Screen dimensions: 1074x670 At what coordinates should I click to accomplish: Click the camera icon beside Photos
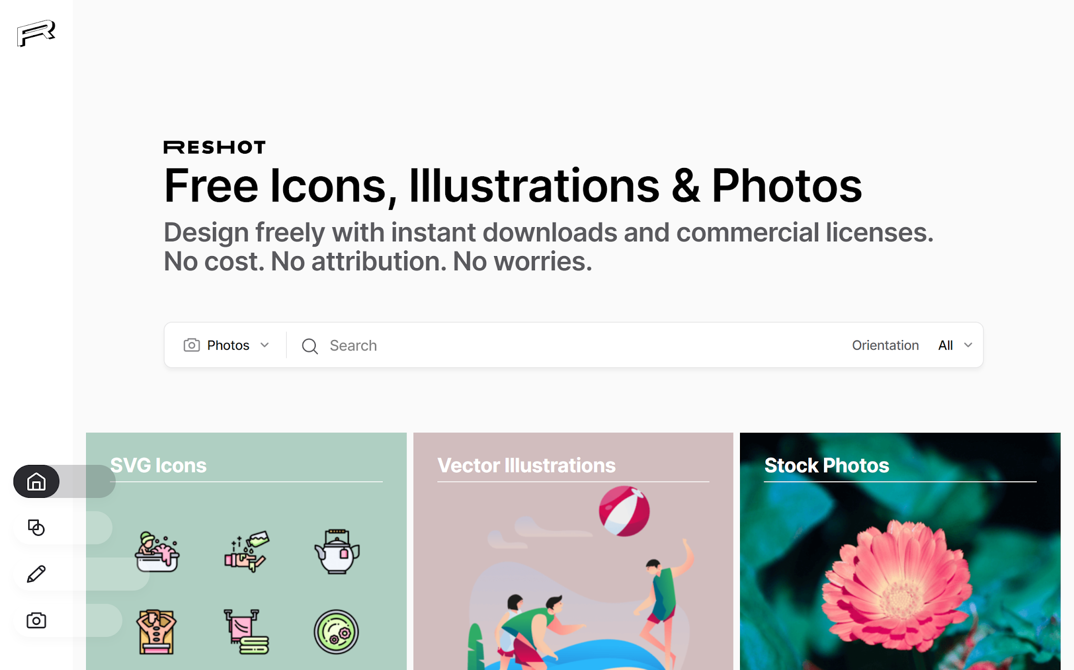pos(191,345)
